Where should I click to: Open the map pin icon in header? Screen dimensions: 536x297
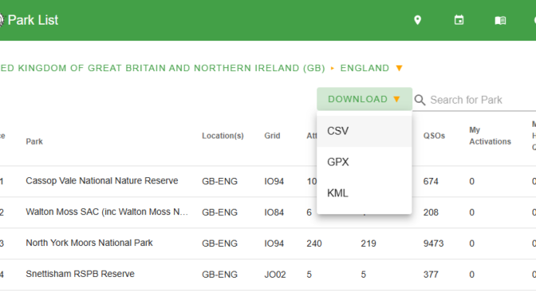417,20
